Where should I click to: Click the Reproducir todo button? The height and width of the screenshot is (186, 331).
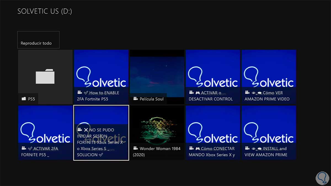38,40
